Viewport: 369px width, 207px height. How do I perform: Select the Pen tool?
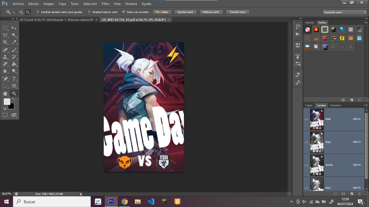pos(5,79)
